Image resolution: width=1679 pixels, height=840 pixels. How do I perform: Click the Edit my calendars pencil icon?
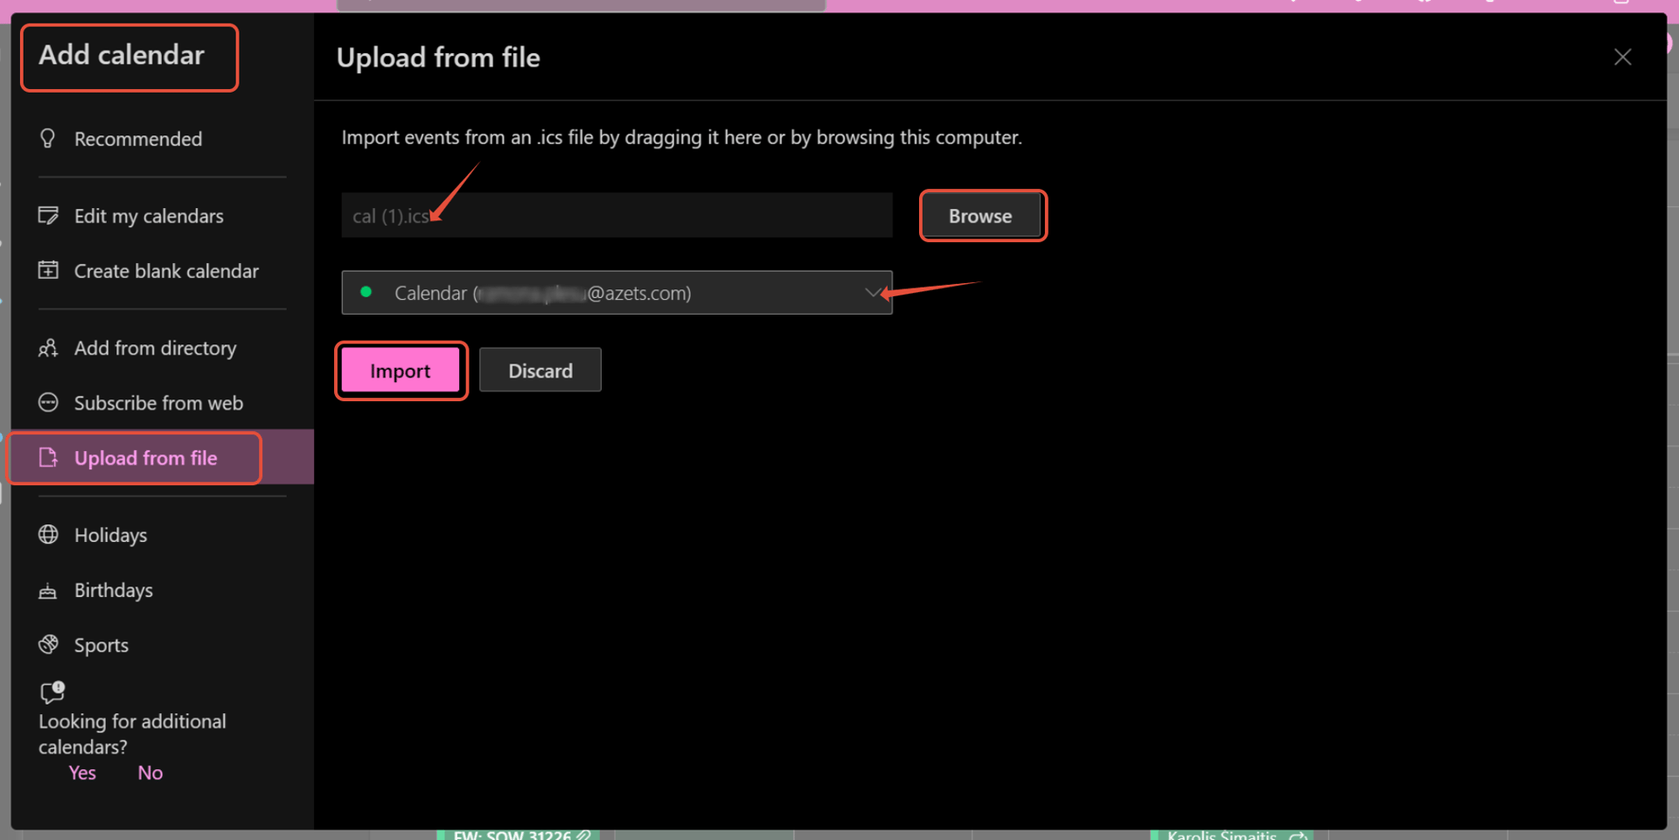pos(48,215)
